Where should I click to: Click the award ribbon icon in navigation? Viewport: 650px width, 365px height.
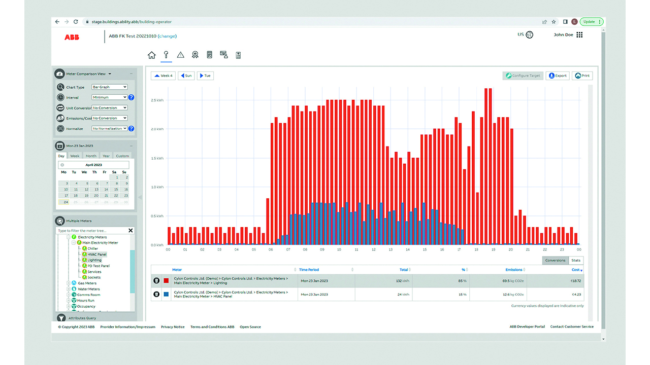195,55
